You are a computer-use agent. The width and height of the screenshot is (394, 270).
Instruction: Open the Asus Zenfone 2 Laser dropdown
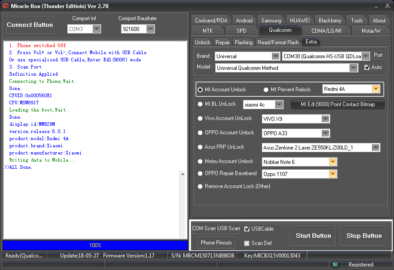[376, 148]
